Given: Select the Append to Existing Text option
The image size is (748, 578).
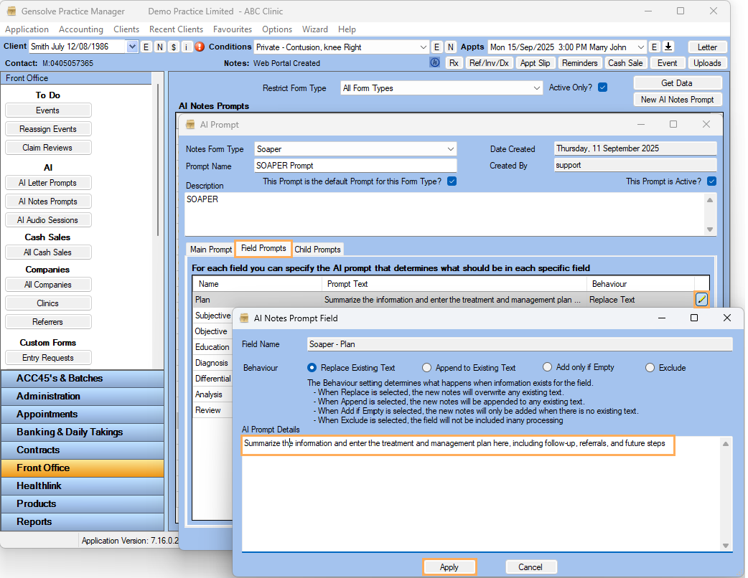Looking at the screenshot, I should 427,368.
